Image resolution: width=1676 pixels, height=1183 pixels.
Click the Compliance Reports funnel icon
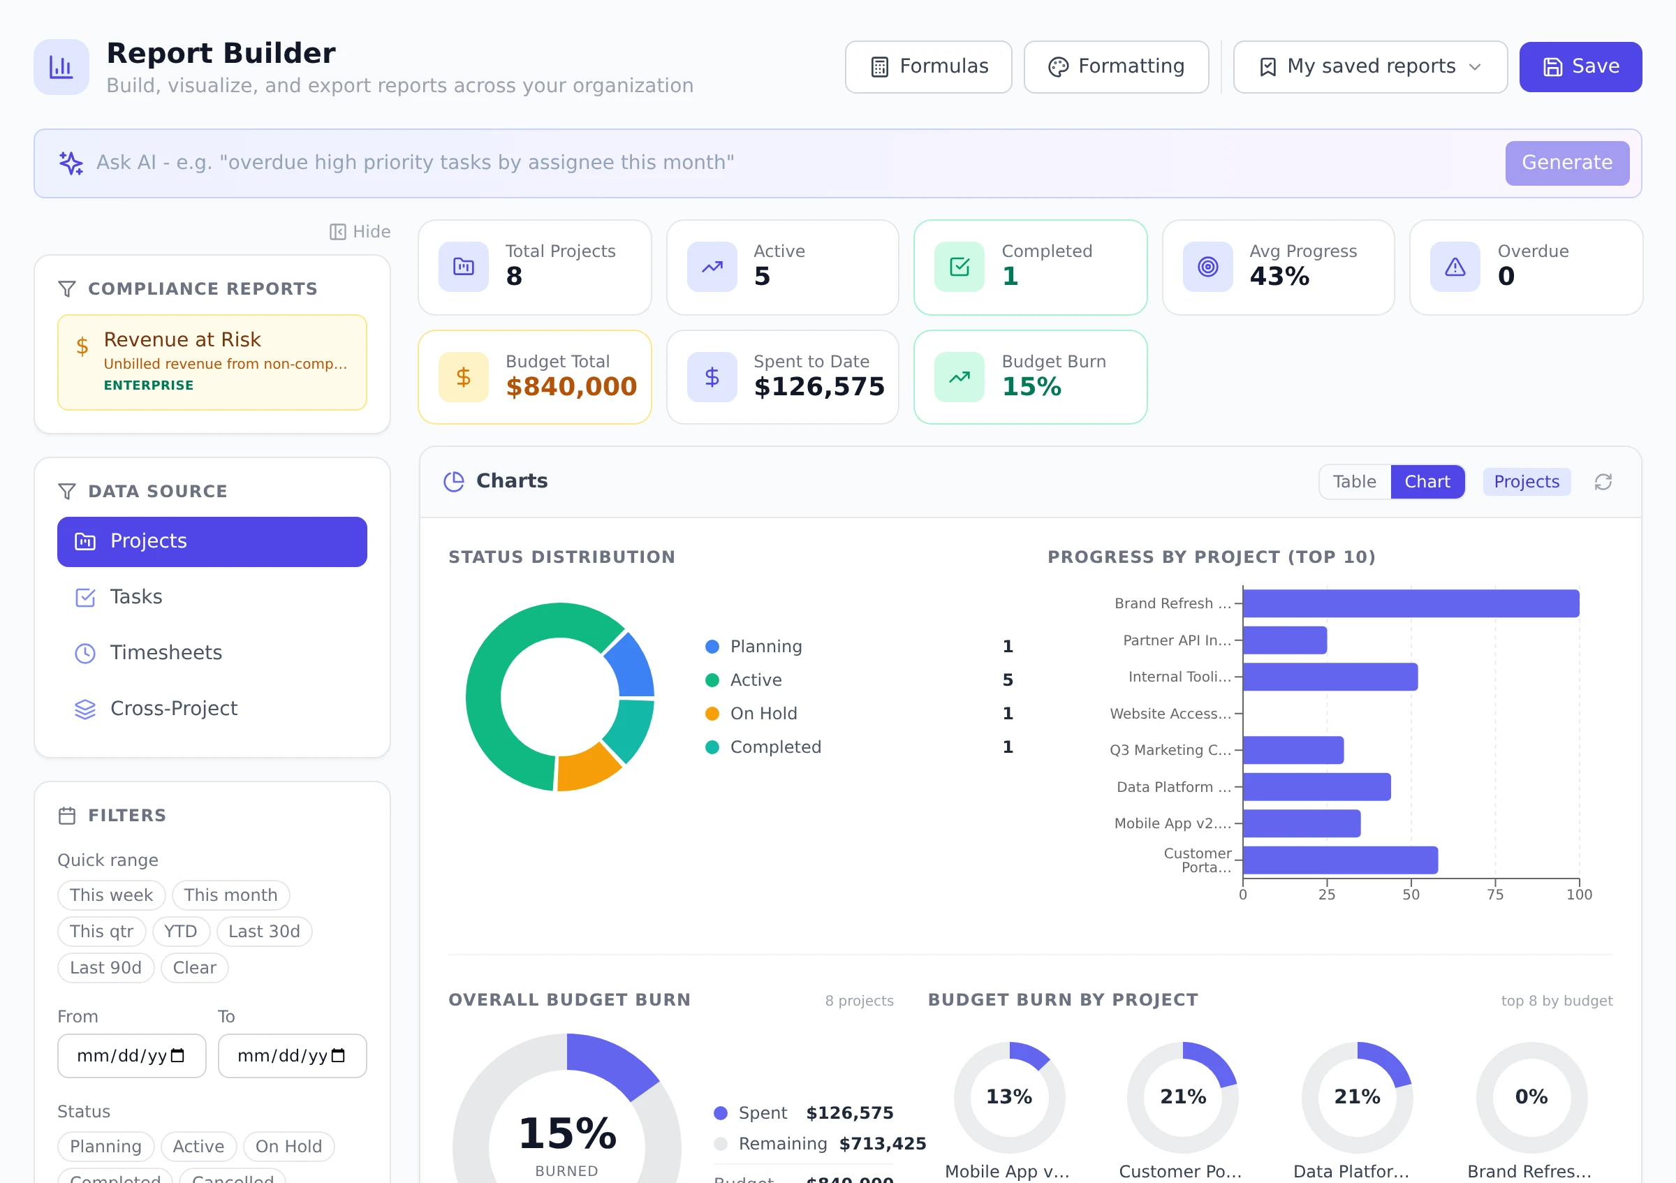67,290
